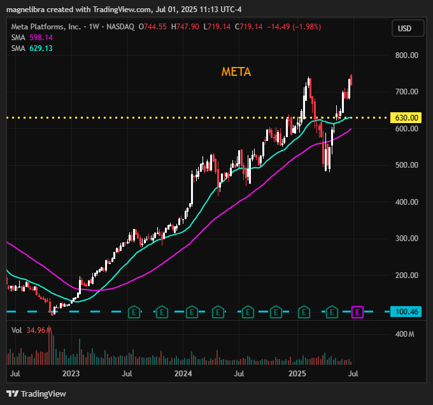Select the 1W interval label
The width and height of the screenshot is (433, 405).
(x=94, y=27)
